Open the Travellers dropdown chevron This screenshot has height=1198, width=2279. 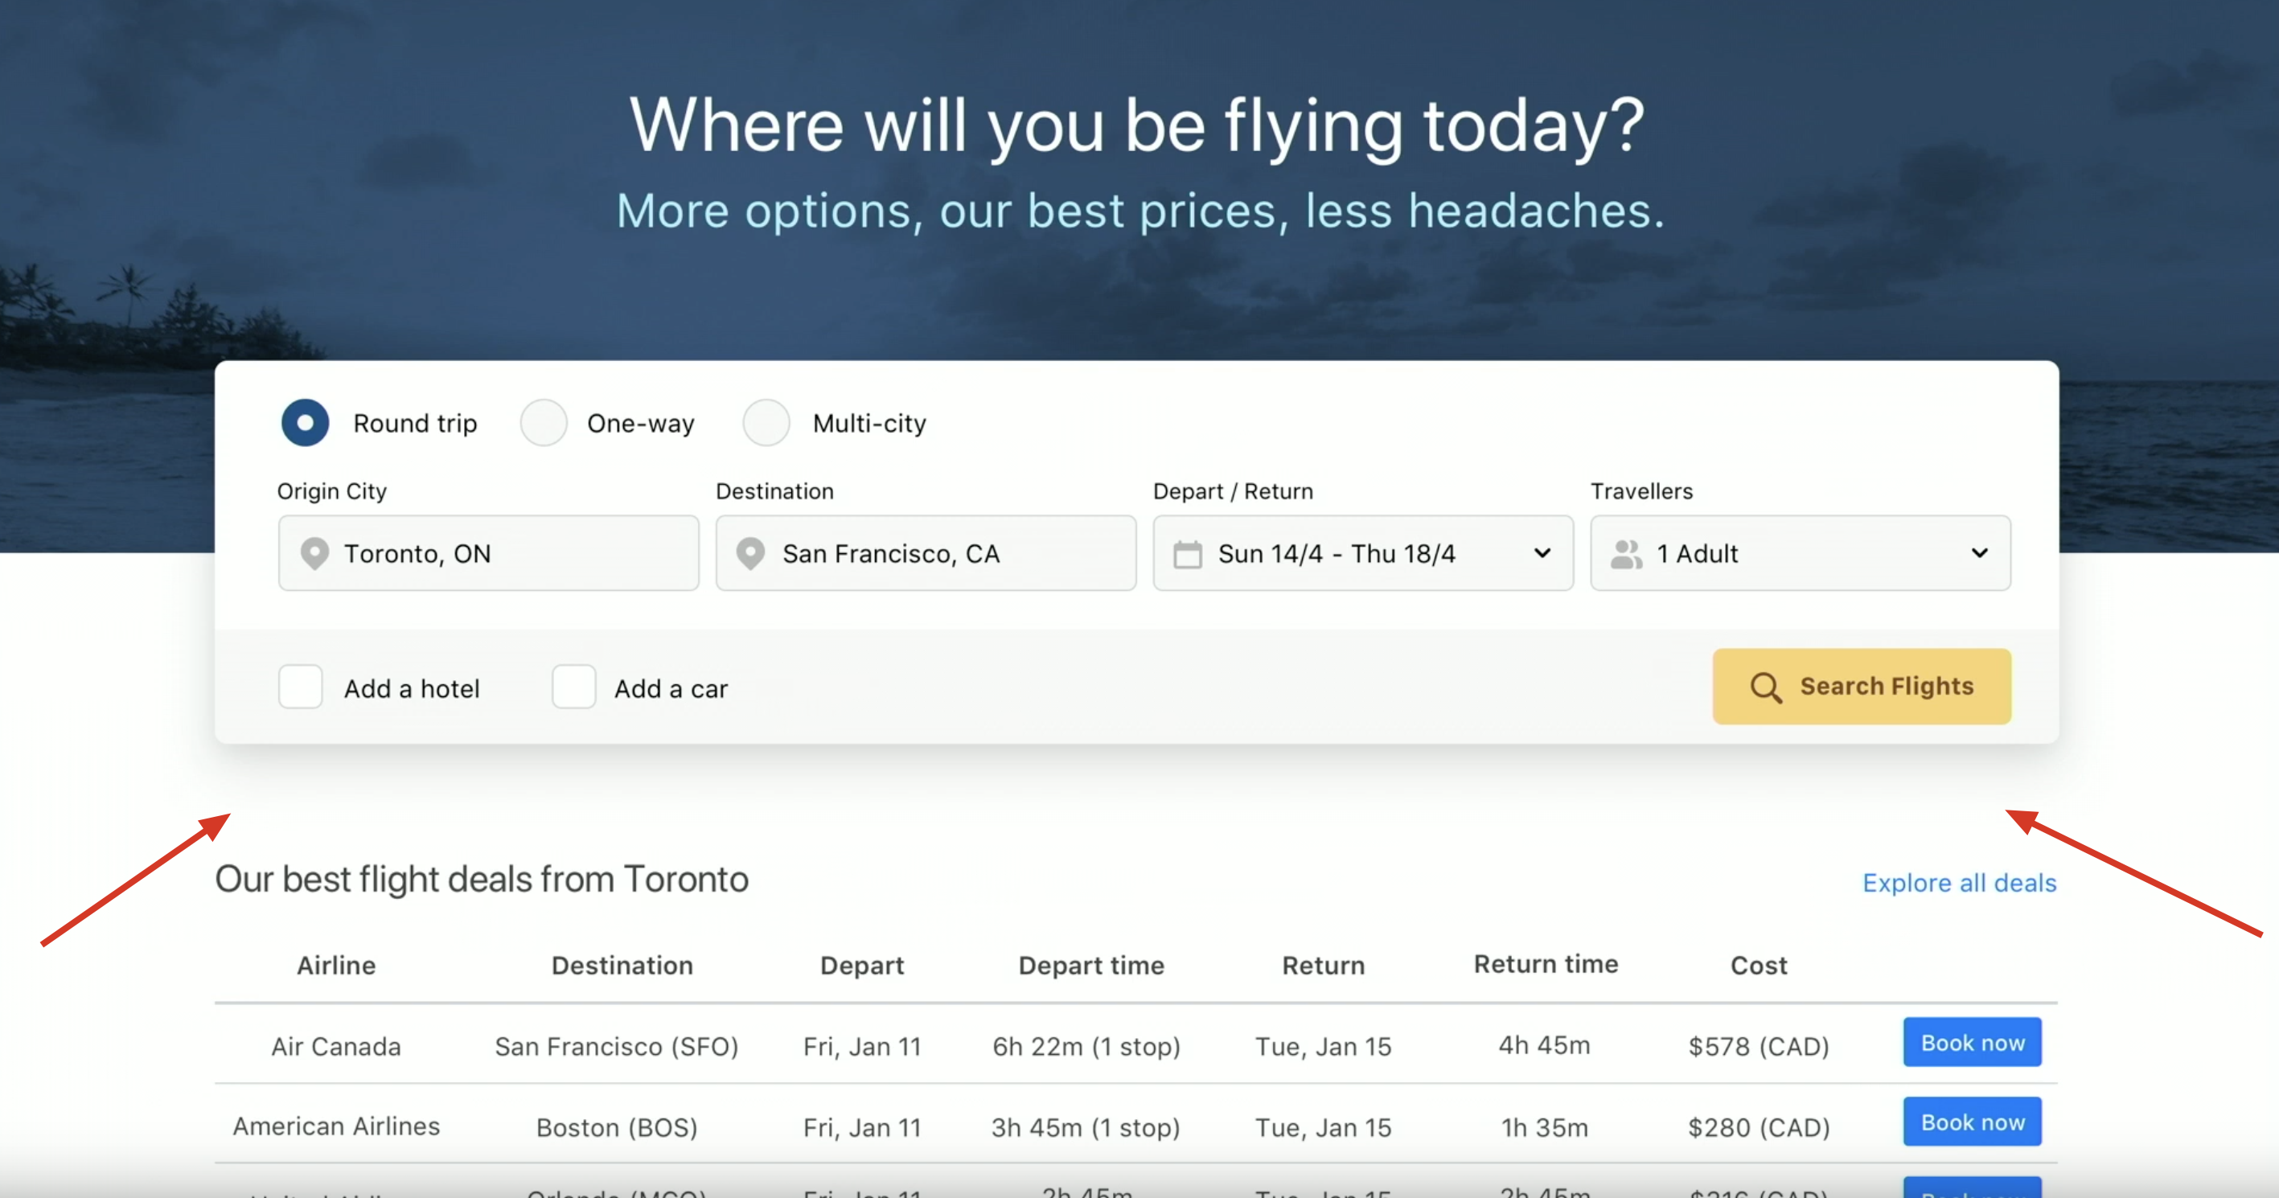pos(1980,554)
